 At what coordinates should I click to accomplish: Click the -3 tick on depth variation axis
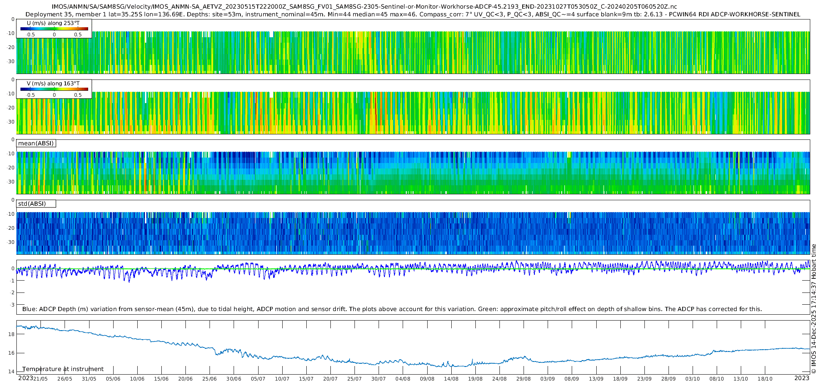[12, 305]
